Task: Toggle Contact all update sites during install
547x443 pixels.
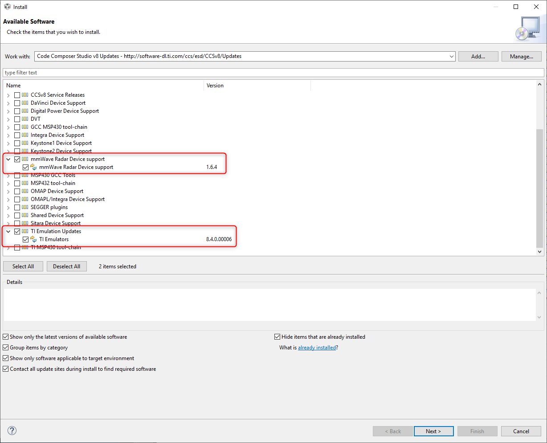Action: pos(6,369)
